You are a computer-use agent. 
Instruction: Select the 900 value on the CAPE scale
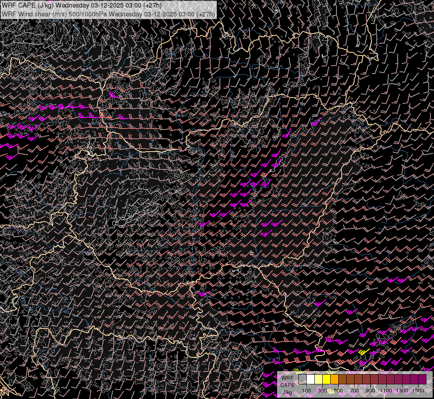[x=370, y=391]
